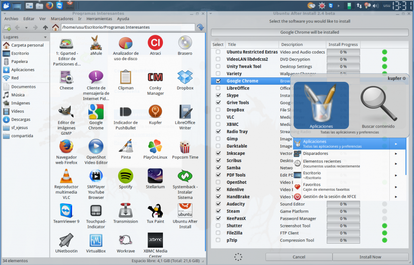414x265 pixels.
Task: Click the volume icon in top panel
Action: coord(376,6)
